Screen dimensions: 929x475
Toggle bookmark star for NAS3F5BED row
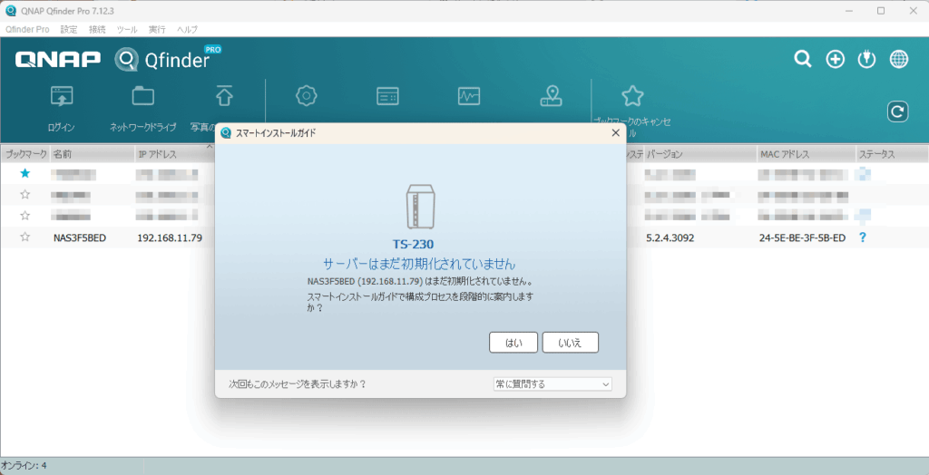25,237
